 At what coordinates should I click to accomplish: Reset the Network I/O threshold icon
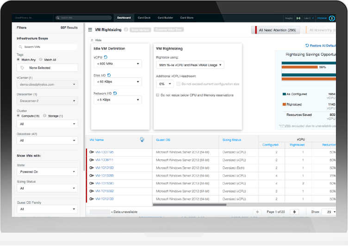point(115,93)
